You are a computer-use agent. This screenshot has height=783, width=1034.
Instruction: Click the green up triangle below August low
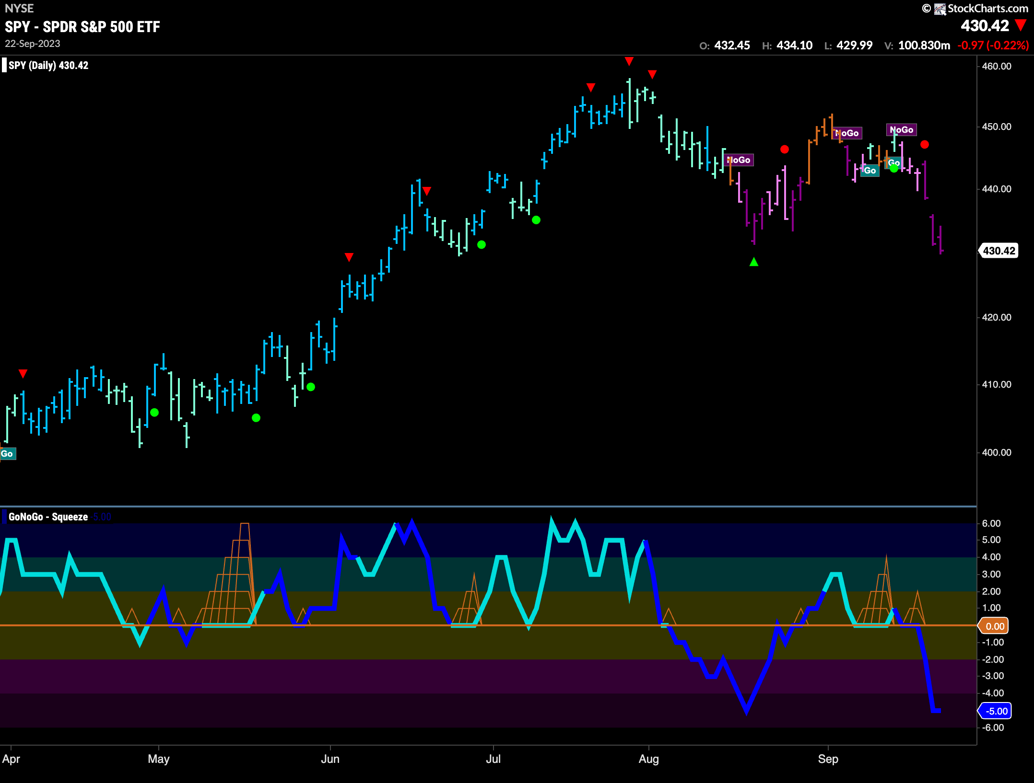tap(754, 262)
